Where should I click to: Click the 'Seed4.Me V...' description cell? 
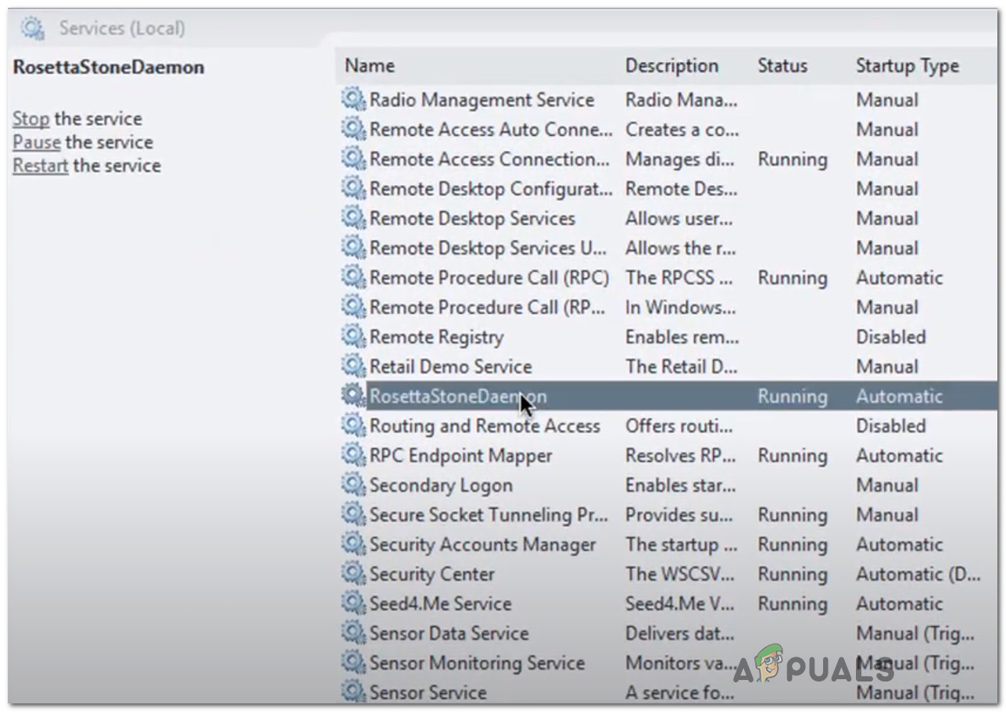[x=678, y=604]
